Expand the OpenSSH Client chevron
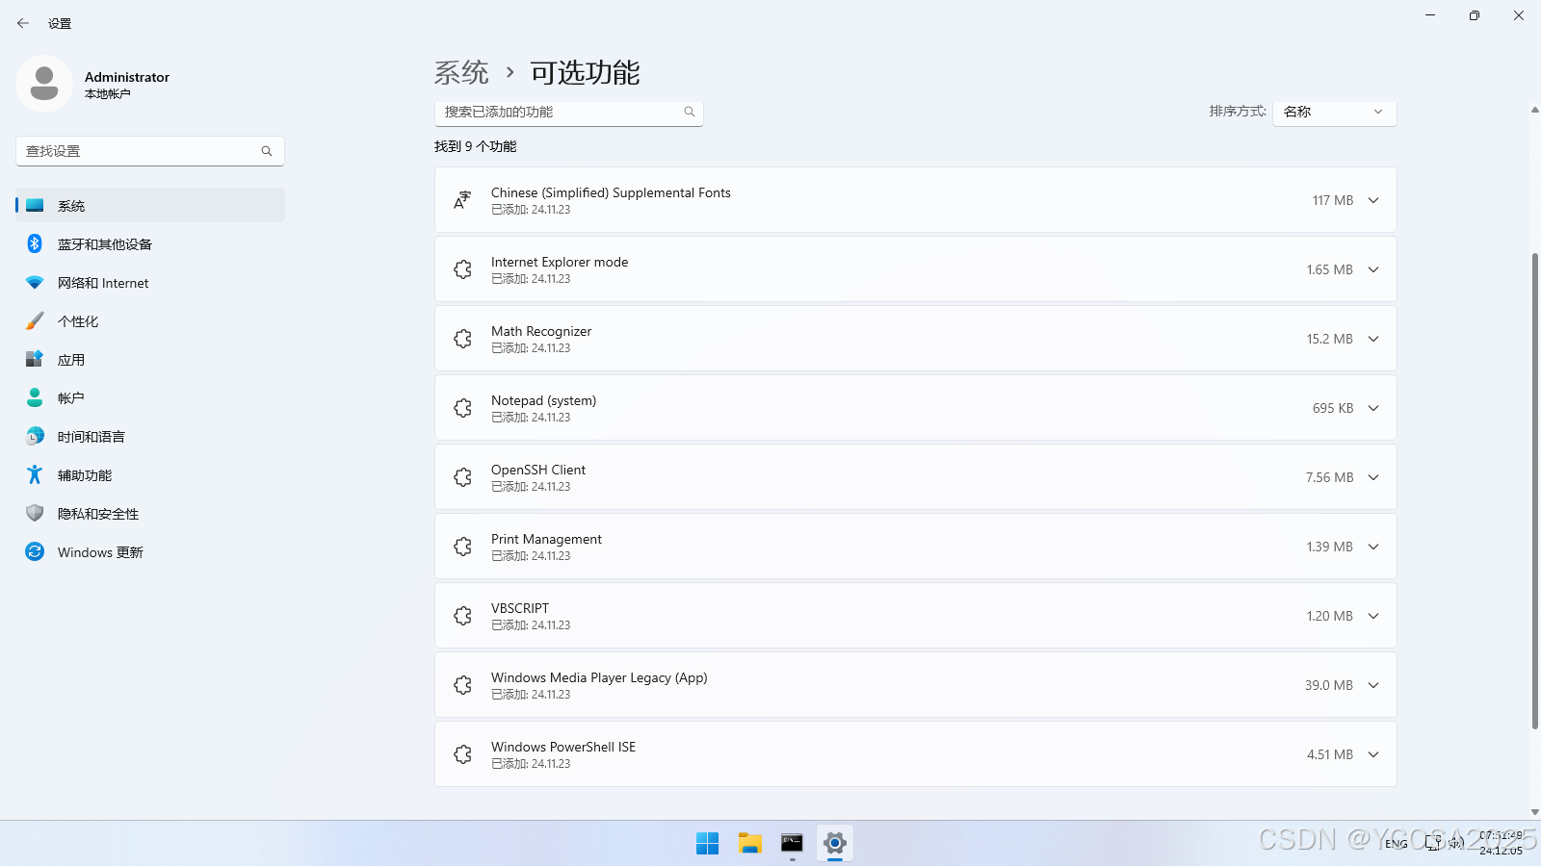This screenshot has width=1541, height=866. pyautogui.click(x=1373, y=477)
